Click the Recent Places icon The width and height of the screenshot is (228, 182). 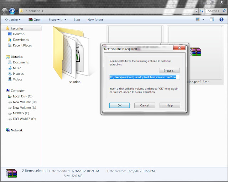(10, 45)
